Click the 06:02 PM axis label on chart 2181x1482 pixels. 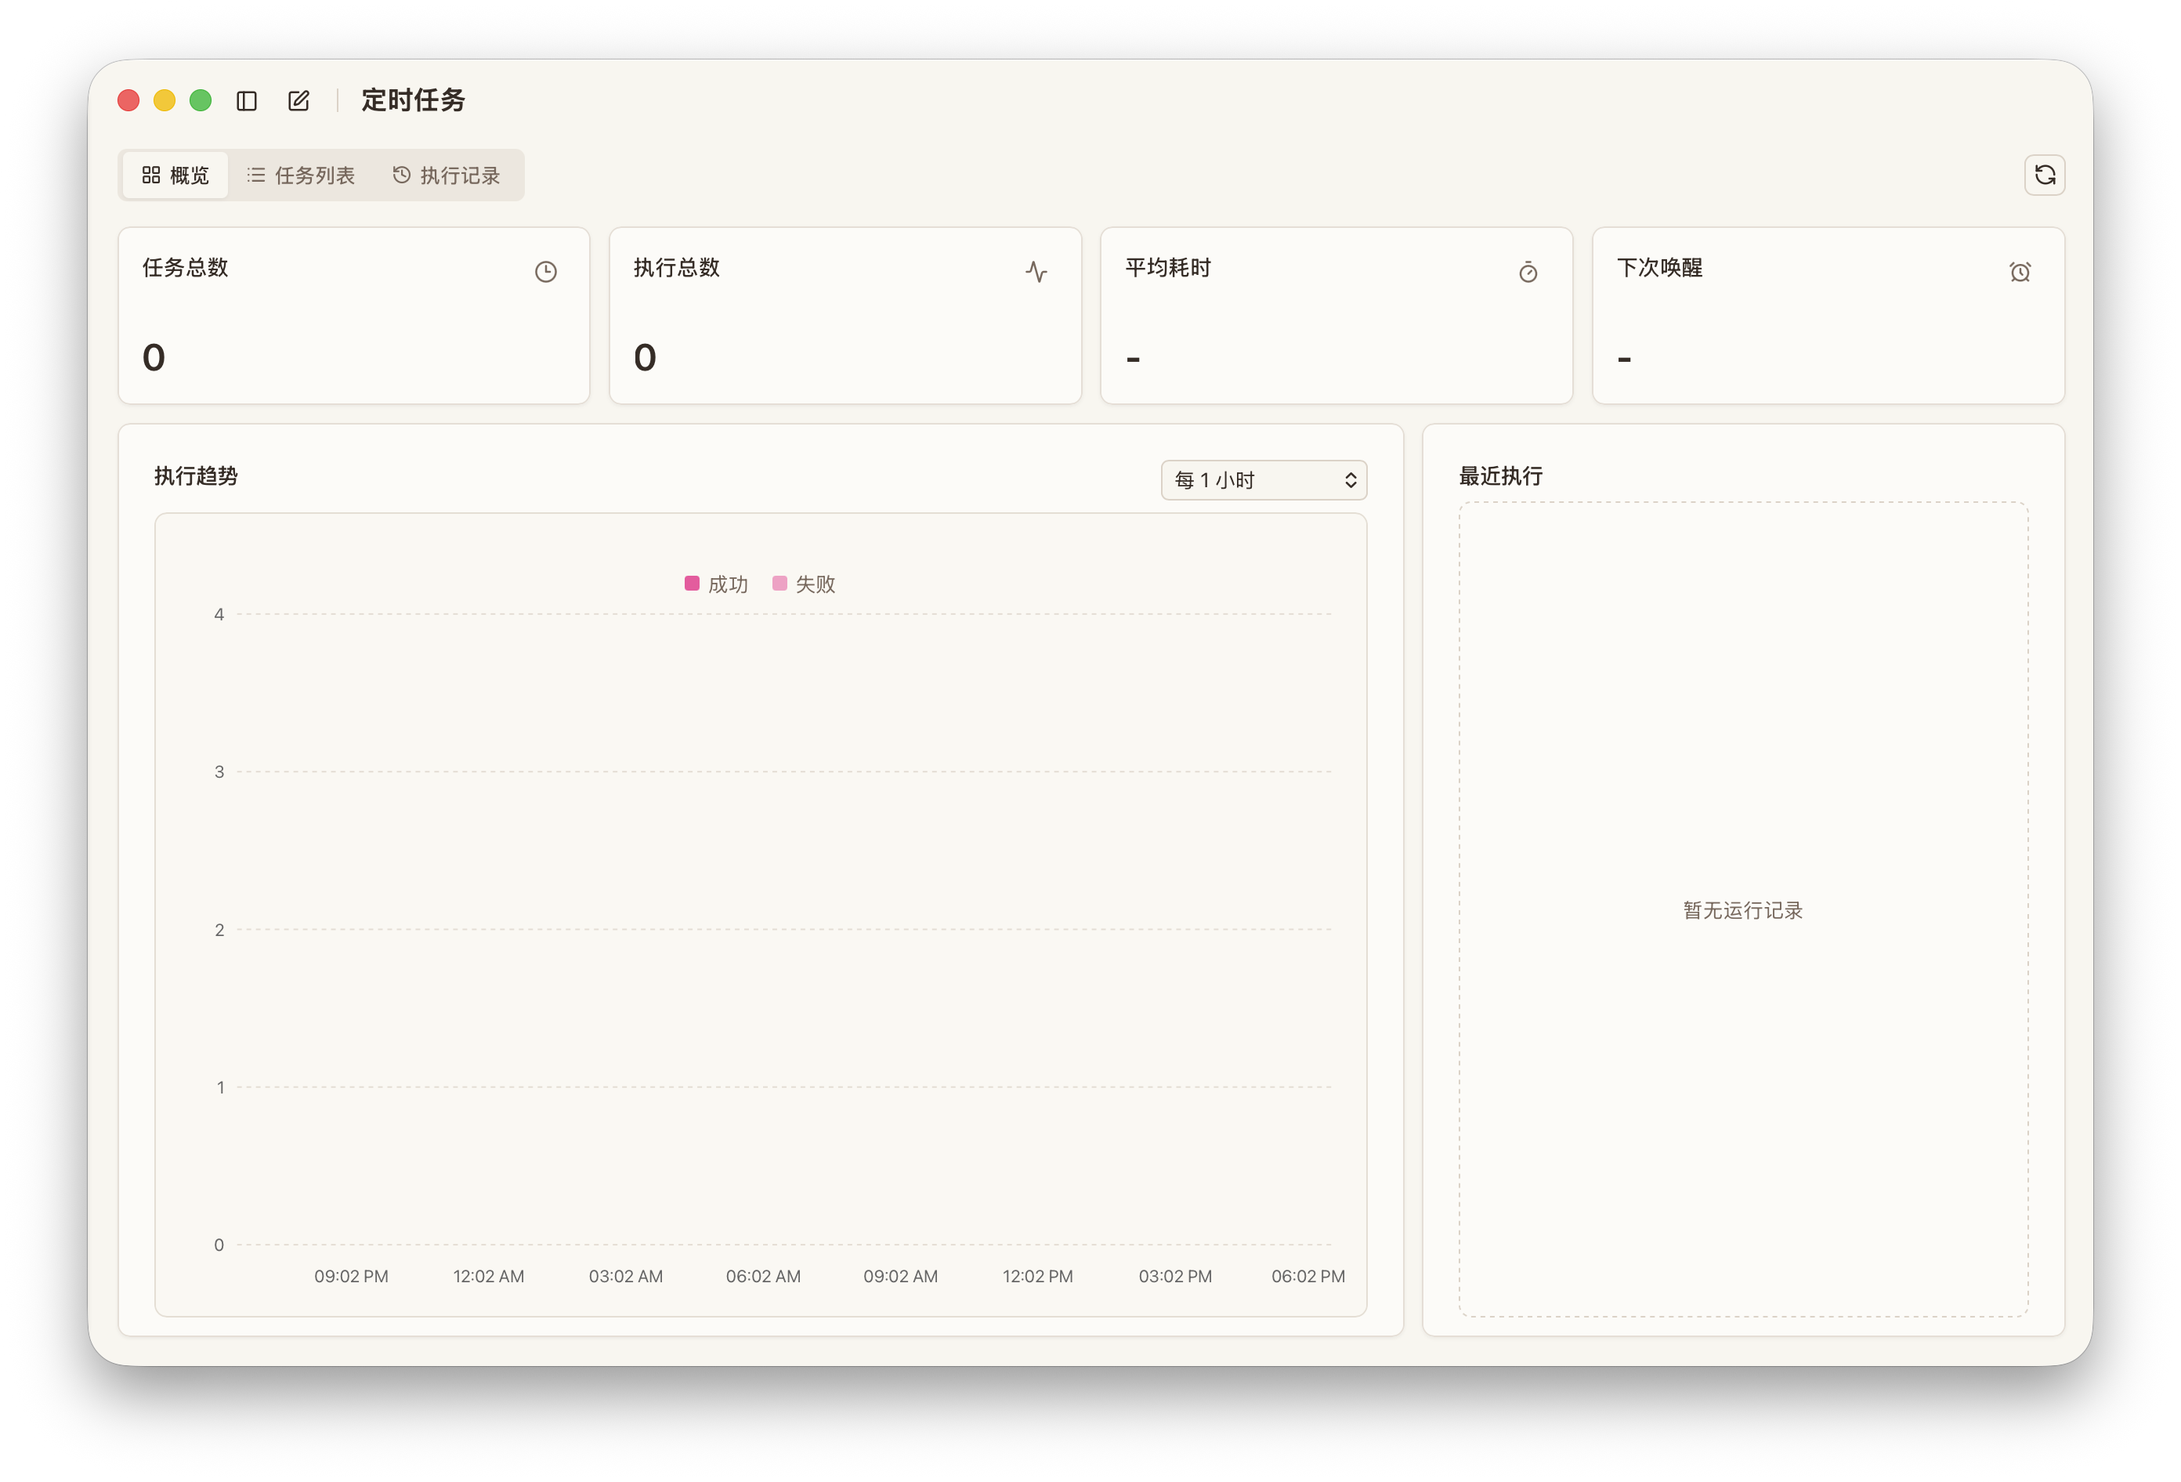pos(1308,1275)
